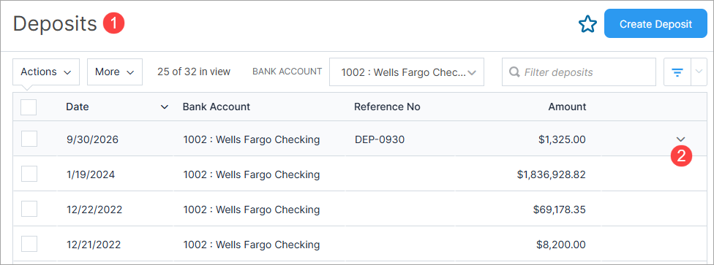Click the blue filter lines icon

pos(677,72)
